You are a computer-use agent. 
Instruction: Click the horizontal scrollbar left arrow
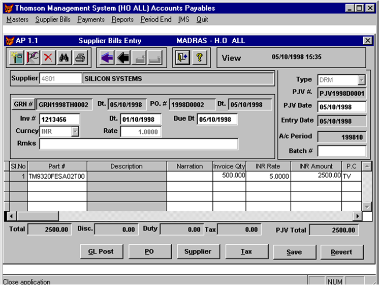[11, 216]
